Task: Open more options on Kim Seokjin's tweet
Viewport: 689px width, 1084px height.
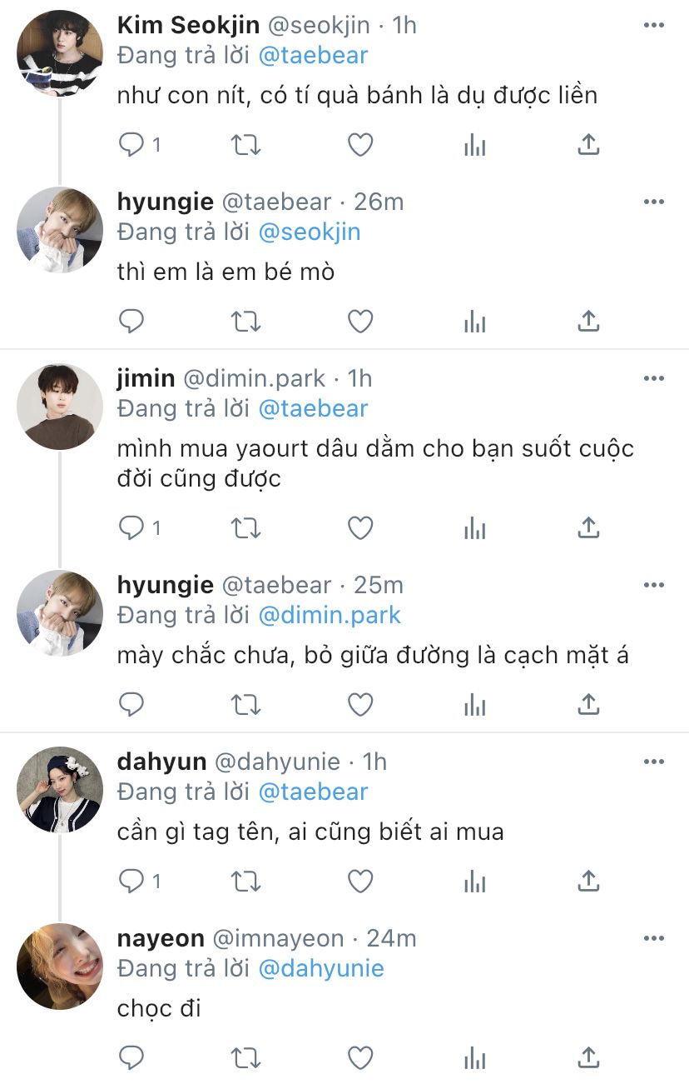Action: [x=655, y=26]
